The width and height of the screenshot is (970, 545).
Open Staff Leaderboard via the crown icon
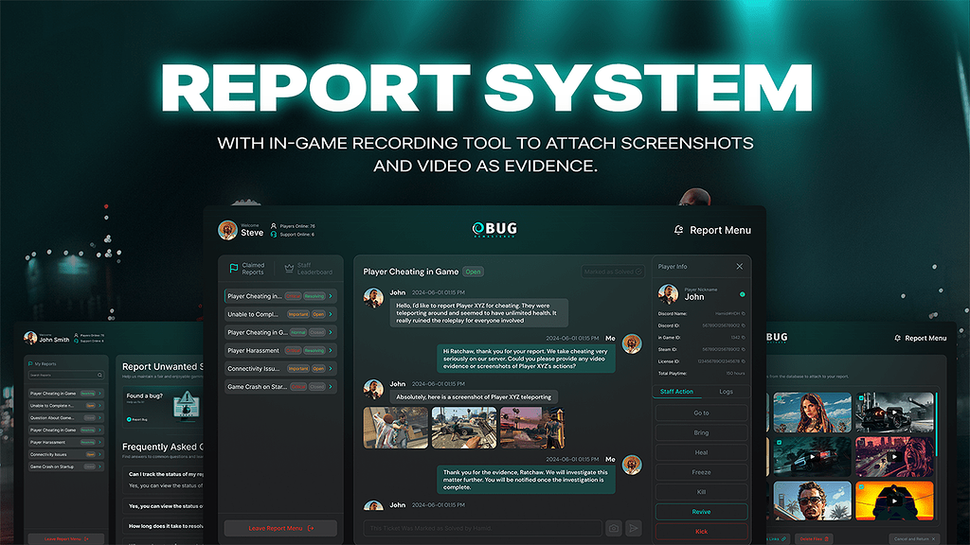point(288,268)
